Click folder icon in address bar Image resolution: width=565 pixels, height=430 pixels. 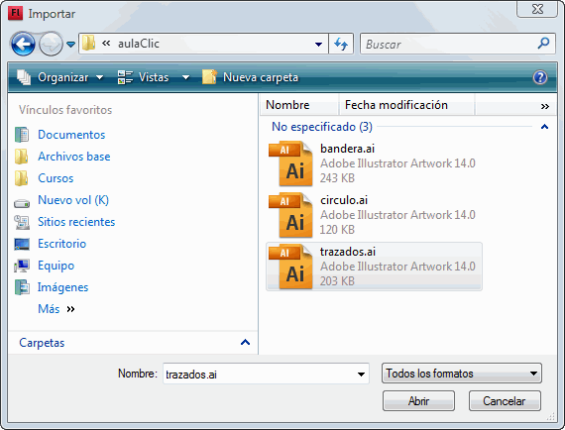pos(88,44)
